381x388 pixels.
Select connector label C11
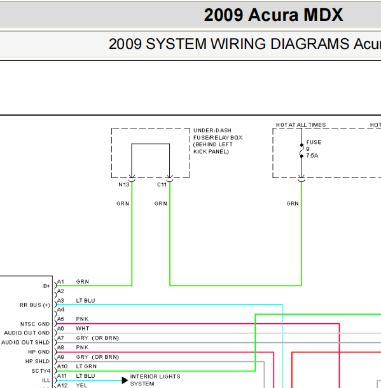(162, 184)
